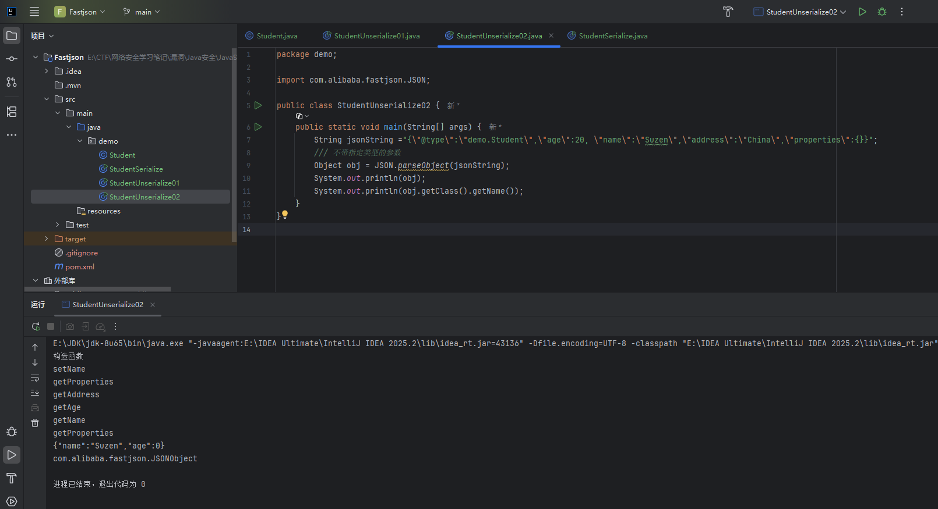Viewport: 938px width, 509px height.
Task: Open pom.xml in the project tree
Action: 75,266
